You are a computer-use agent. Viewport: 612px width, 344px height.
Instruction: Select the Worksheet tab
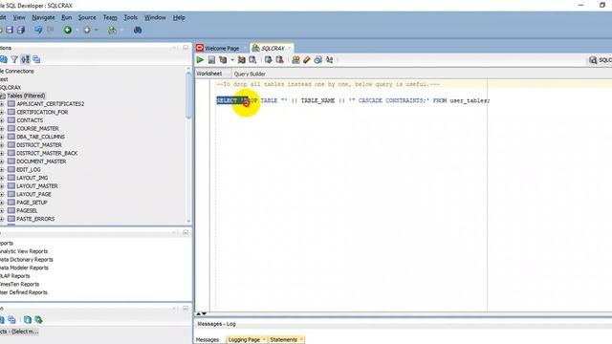point(209,74)
